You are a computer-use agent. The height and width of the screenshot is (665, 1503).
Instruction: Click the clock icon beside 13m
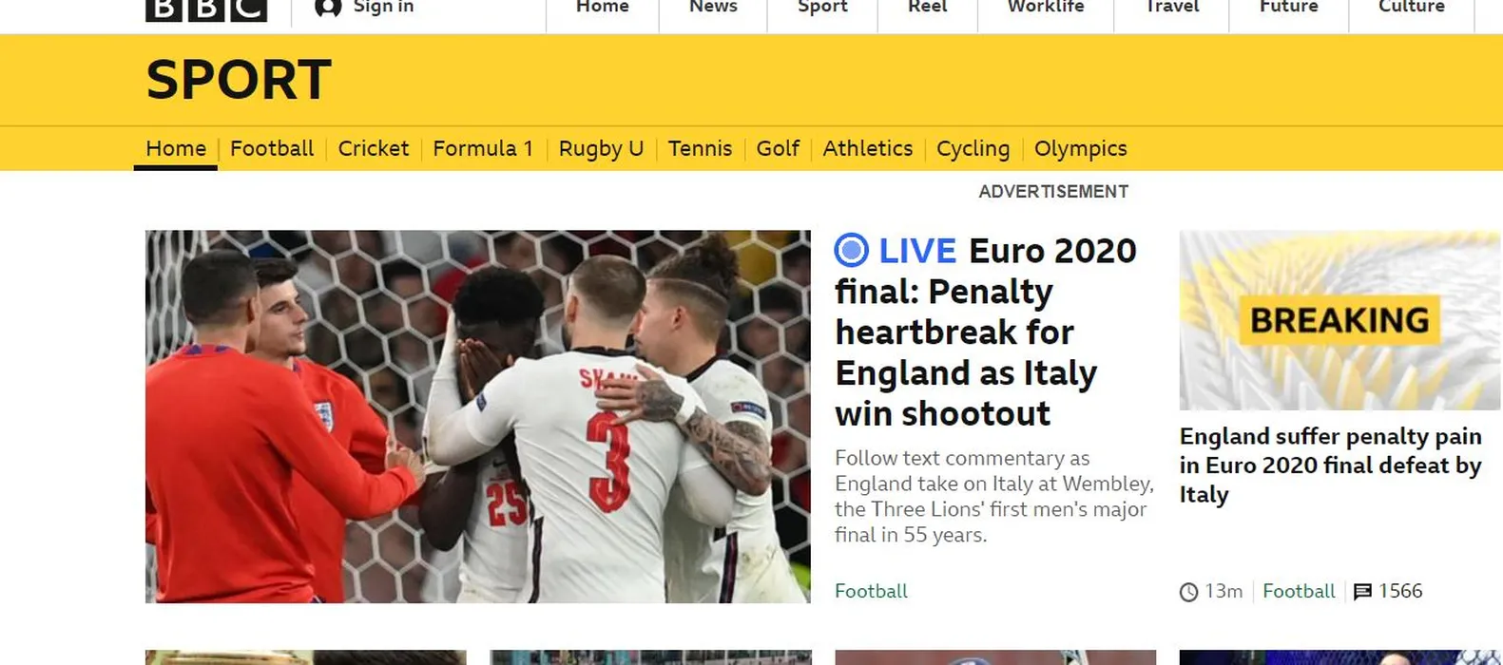[x=1188, y=592]
